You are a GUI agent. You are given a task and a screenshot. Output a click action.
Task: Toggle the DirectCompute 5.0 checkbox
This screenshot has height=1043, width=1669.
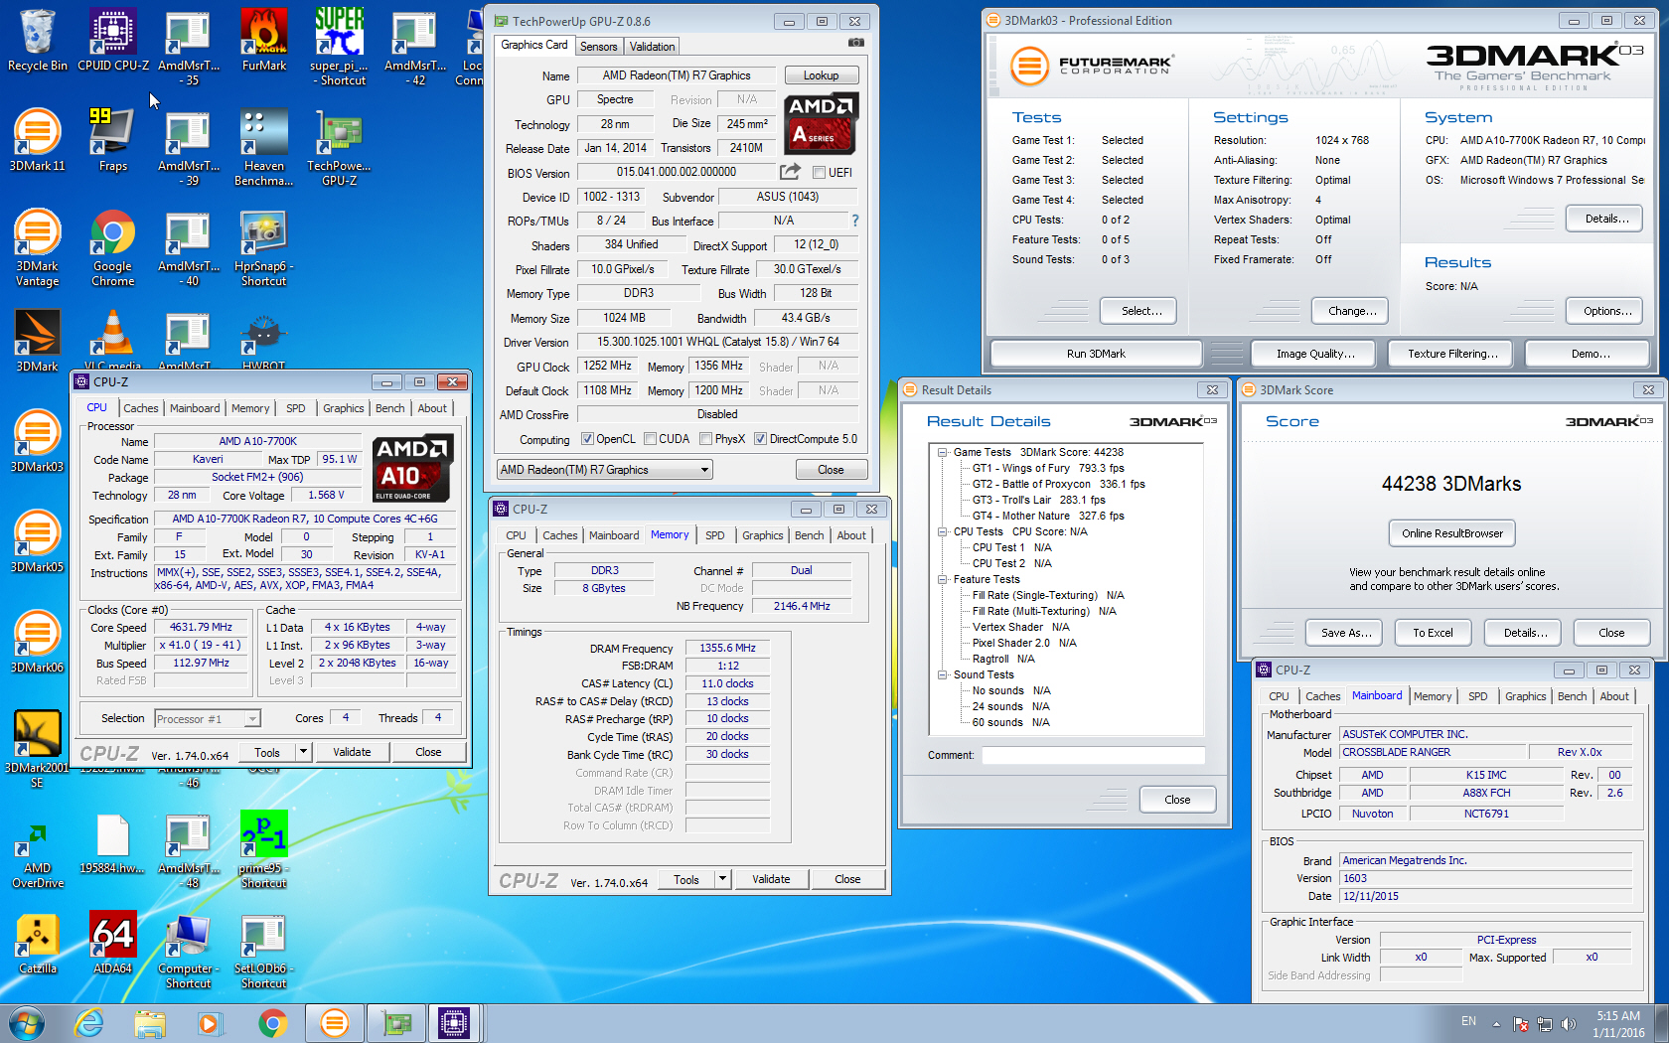[x=760, y=439]
